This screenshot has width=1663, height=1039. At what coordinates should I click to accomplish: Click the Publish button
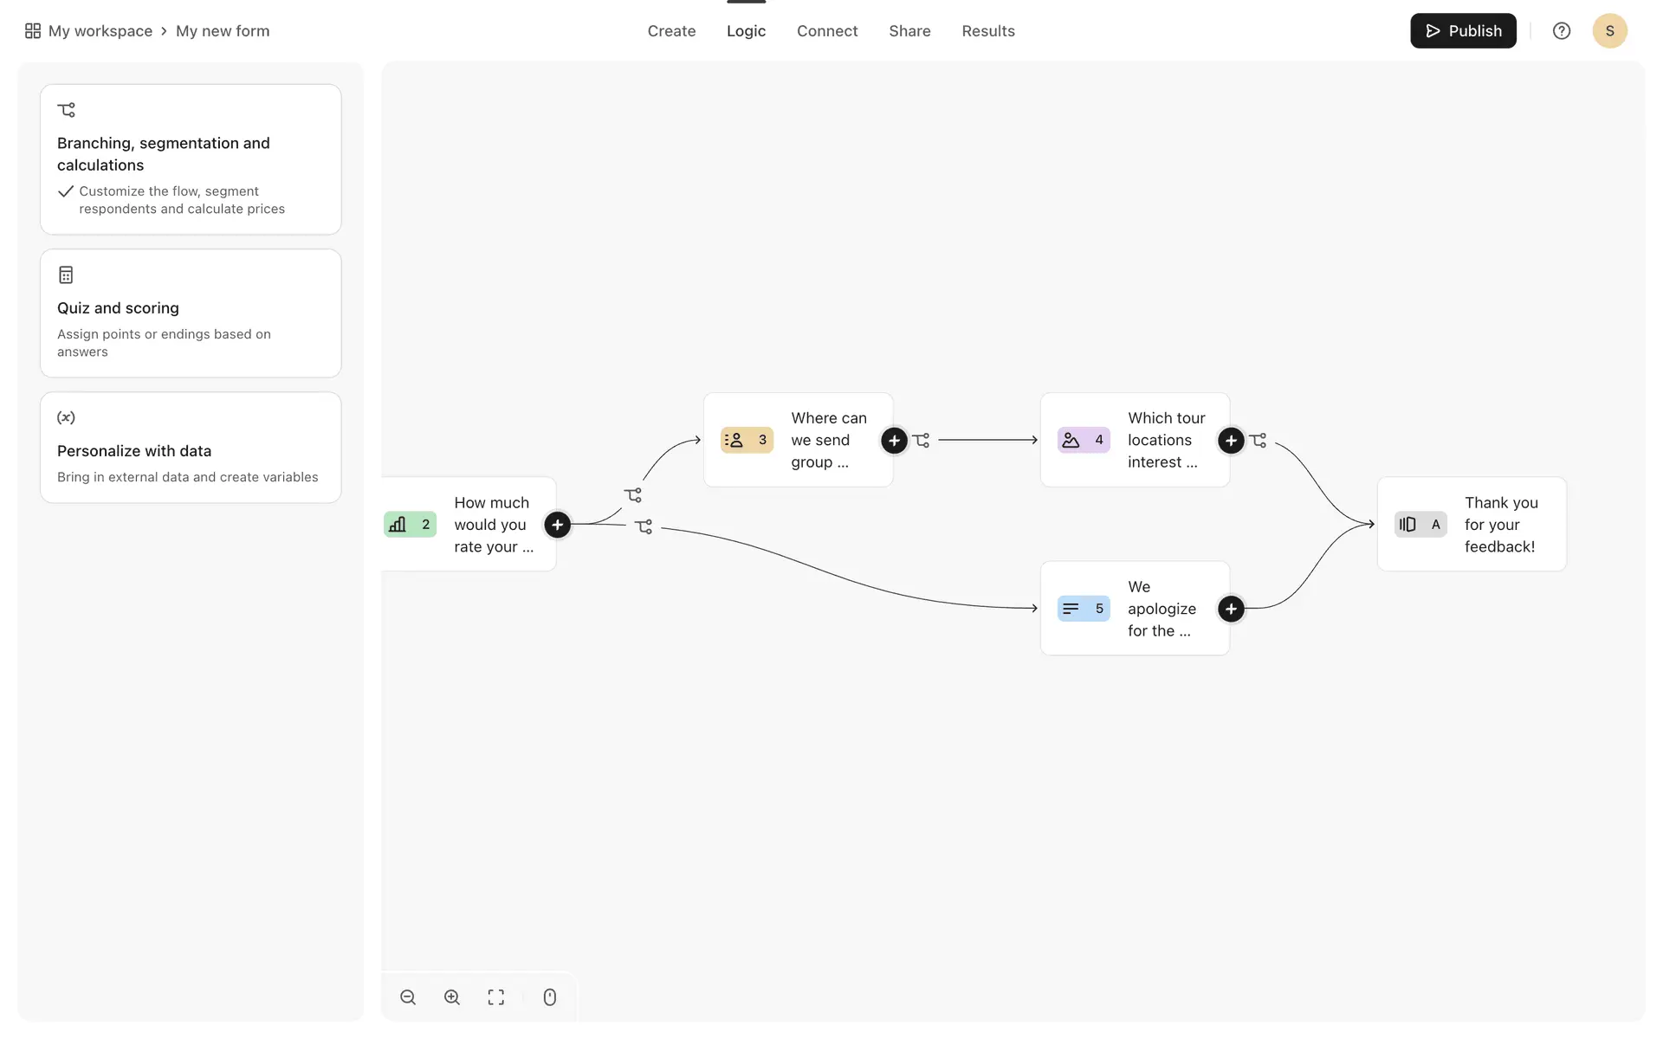coord(1463,31)
